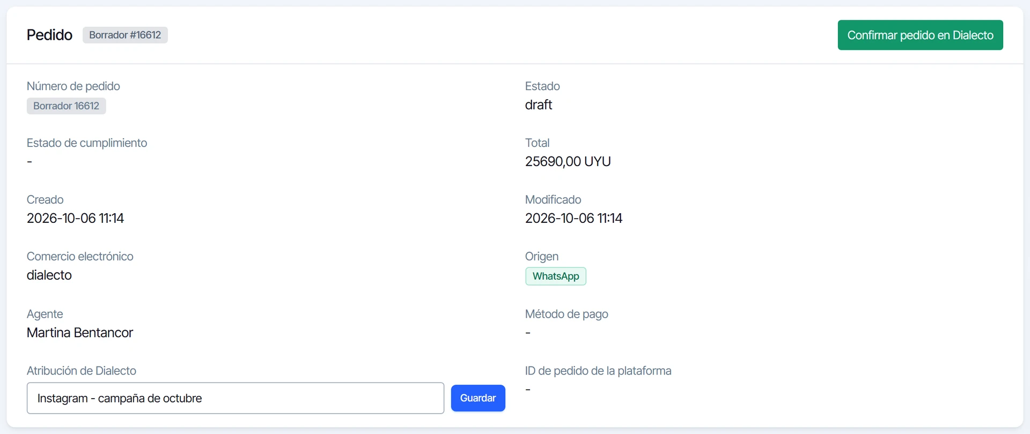
Task: Click the Borrador 16612 order number badge
Action: click(67, 106)
